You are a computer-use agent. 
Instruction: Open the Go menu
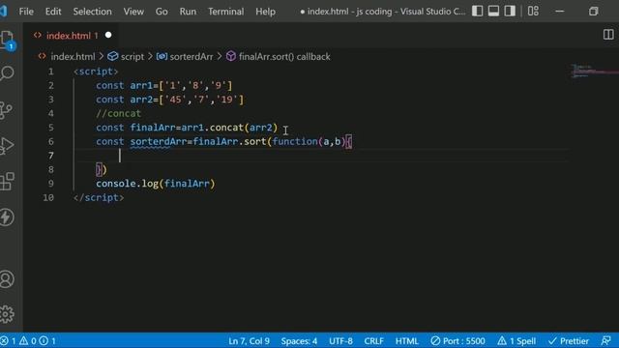(162, 12)
